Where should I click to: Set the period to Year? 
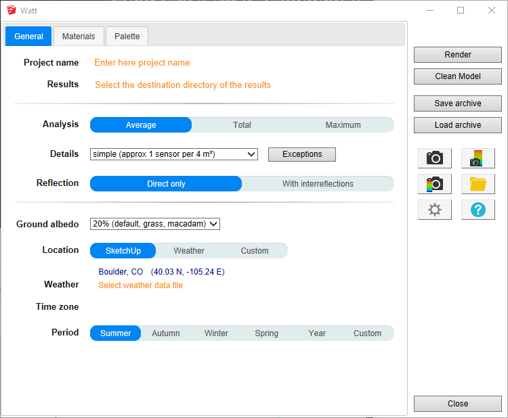317,333
